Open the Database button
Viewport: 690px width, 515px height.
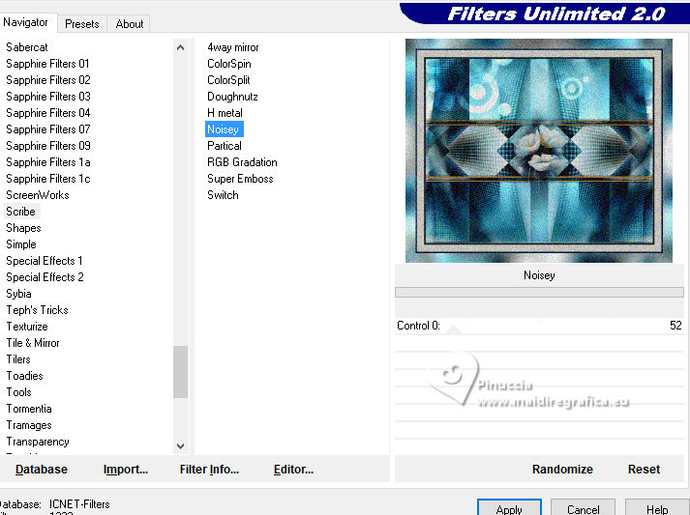(x=42, y=470)
